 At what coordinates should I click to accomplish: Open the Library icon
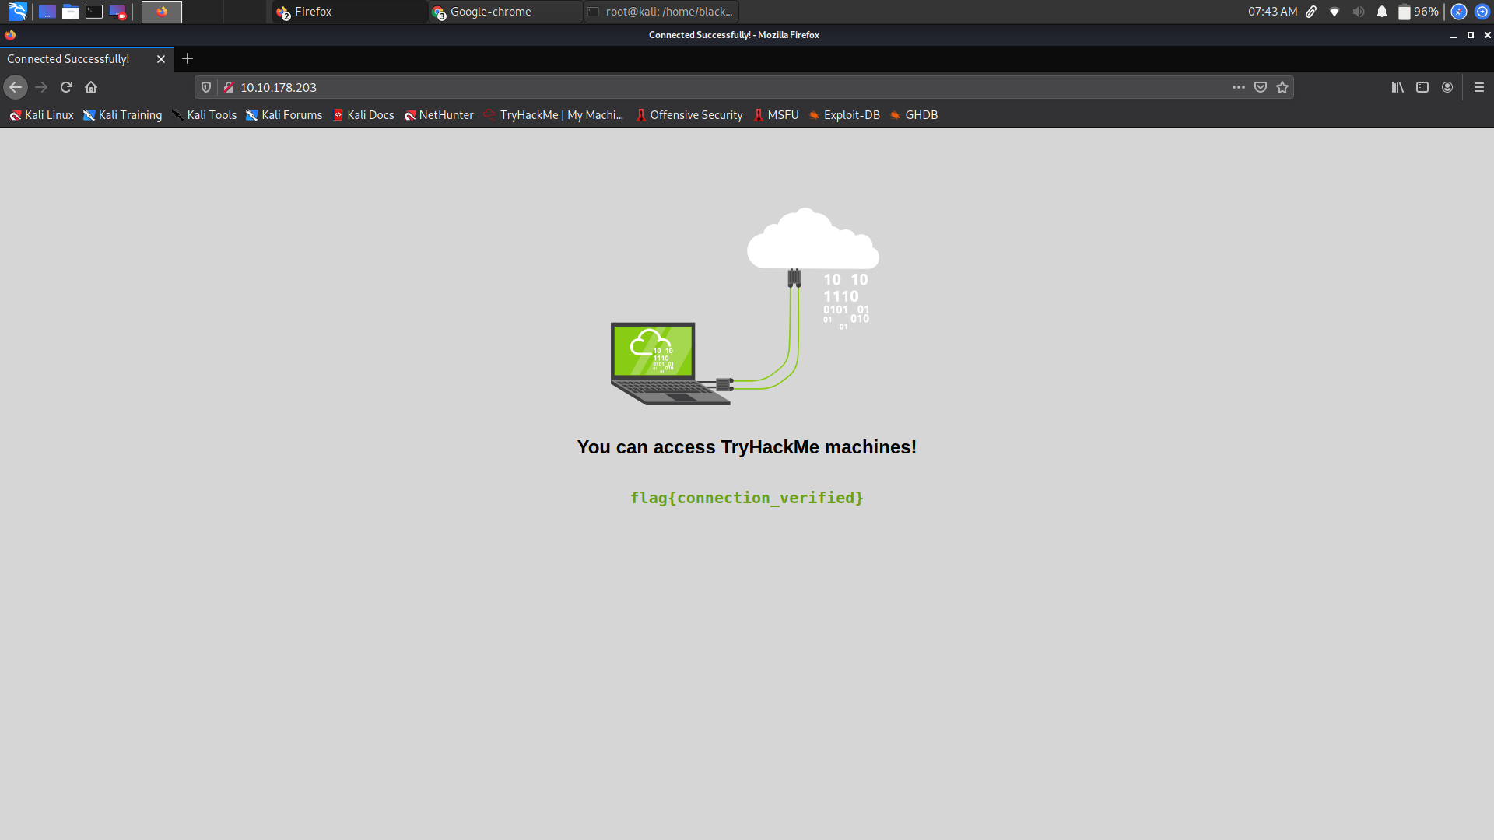tap(1398, 87)
